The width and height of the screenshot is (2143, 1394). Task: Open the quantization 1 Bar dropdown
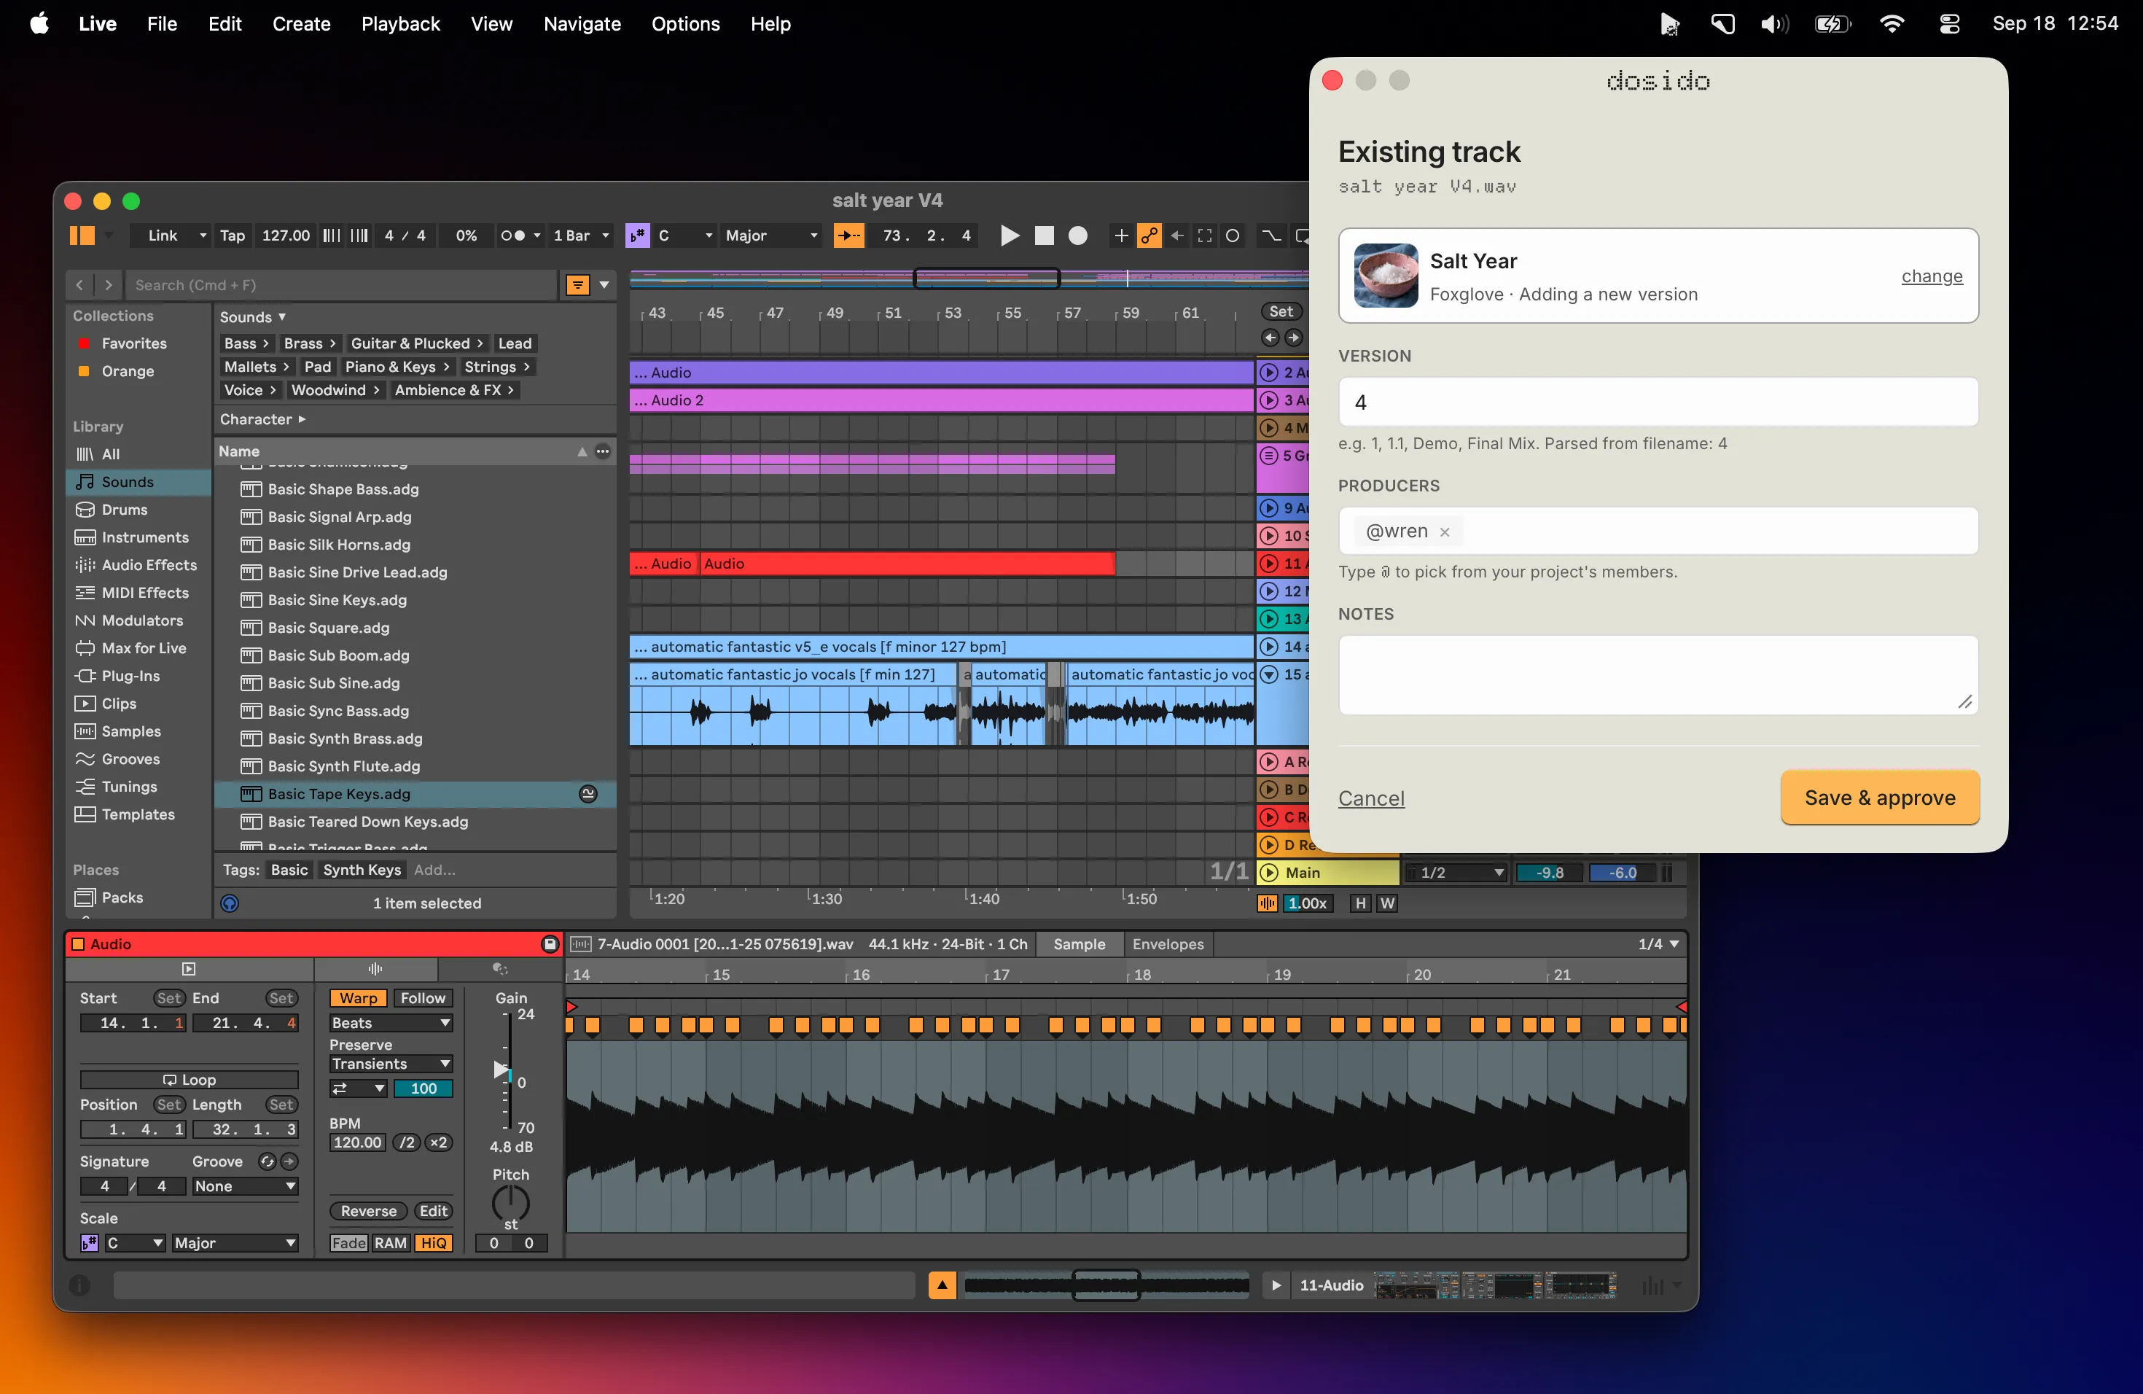point(581,236)
